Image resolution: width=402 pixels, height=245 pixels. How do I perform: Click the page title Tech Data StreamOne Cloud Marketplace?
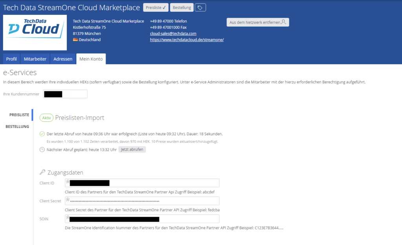point(71,8)
